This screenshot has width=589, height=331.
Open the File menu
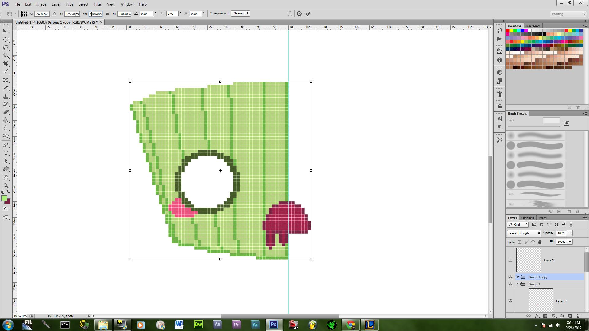17,4
